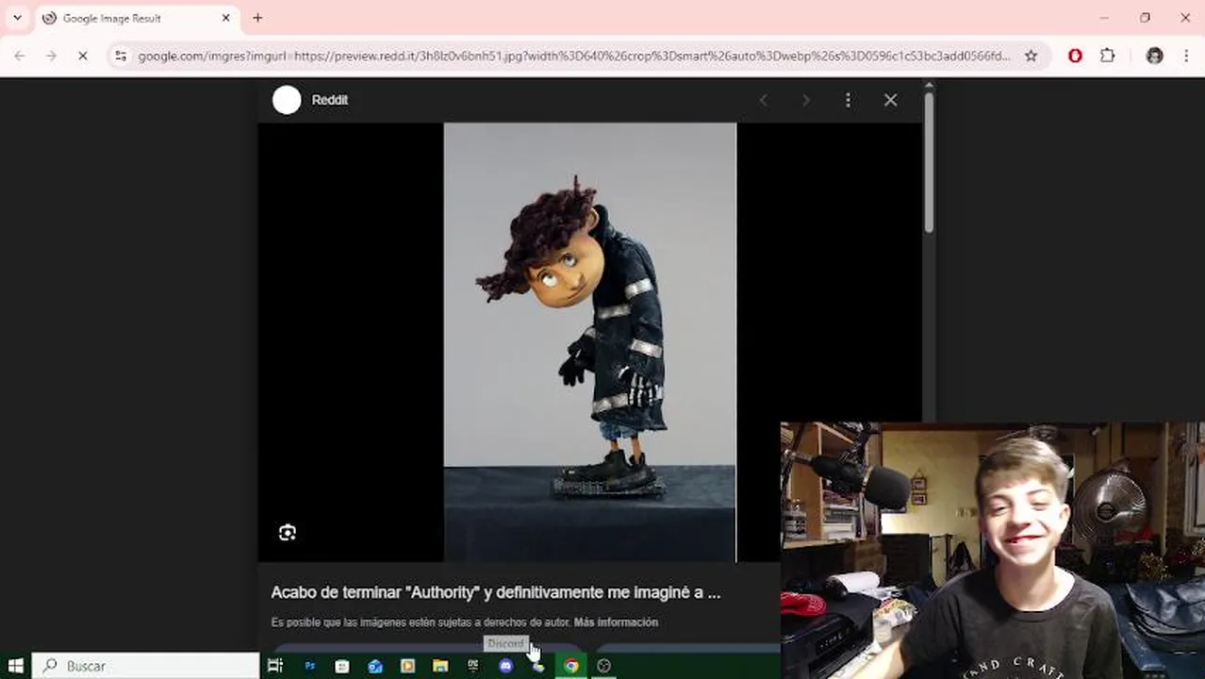Search image with Google Lens icon
This screenshot has width=1205, height=679.
point(288,533)
